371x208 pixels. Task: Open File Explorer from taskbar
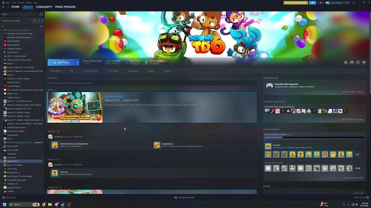coord(50,205)
